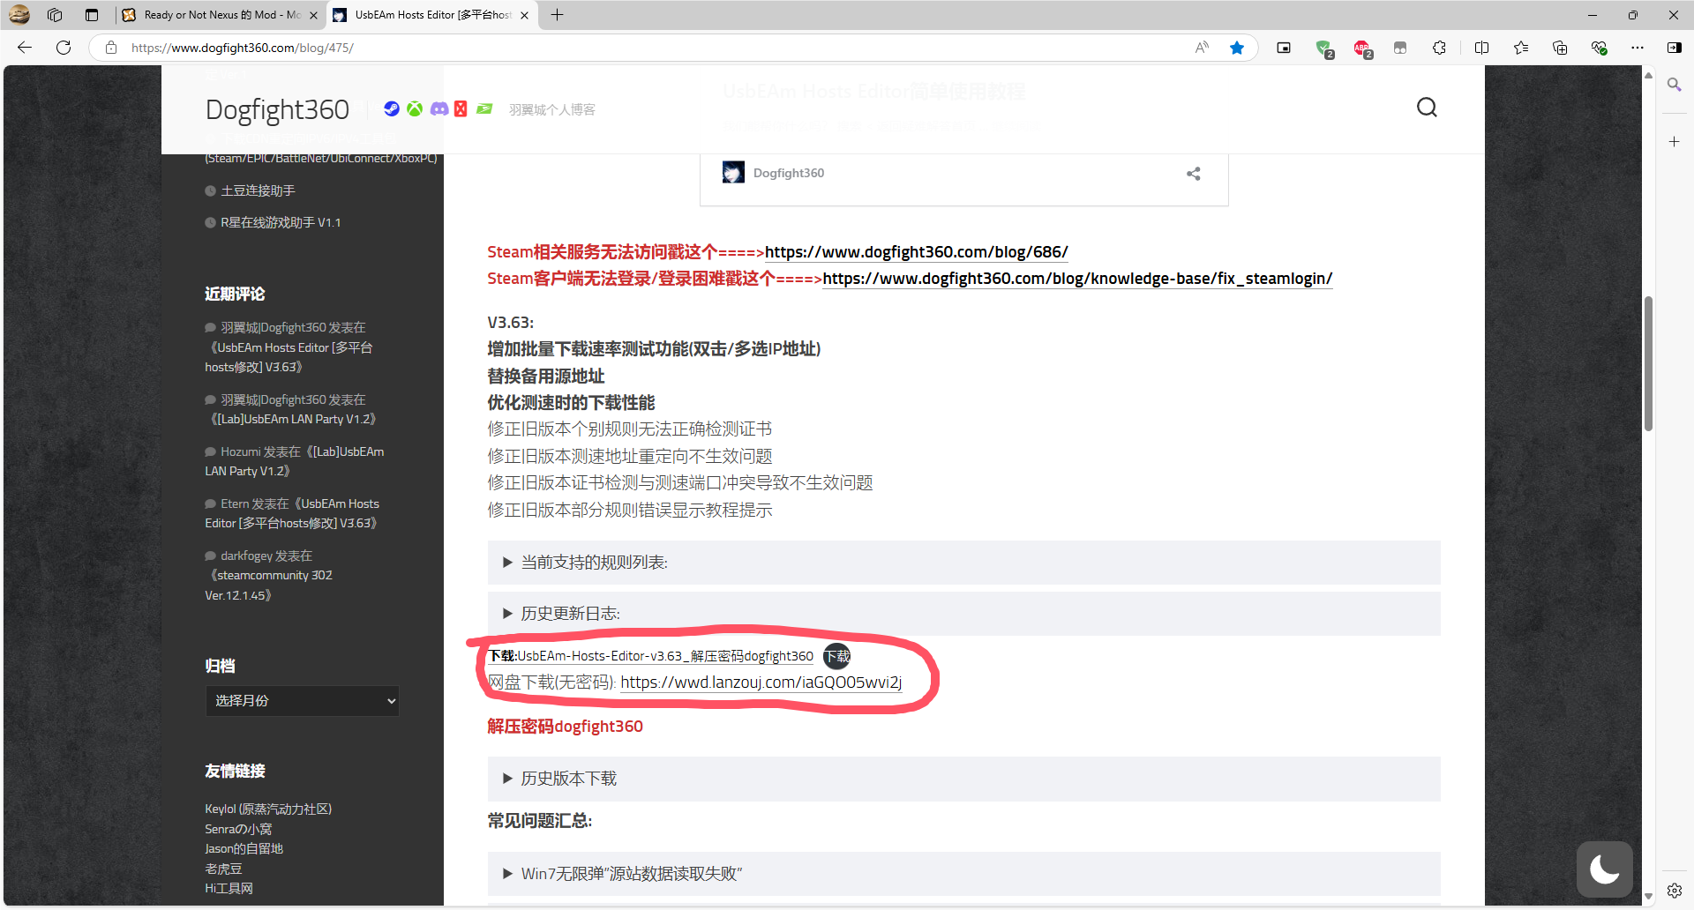Viewport: 1694px width, 910px height.
Task: Open the Steam icon link in site header
Action: 392,108
